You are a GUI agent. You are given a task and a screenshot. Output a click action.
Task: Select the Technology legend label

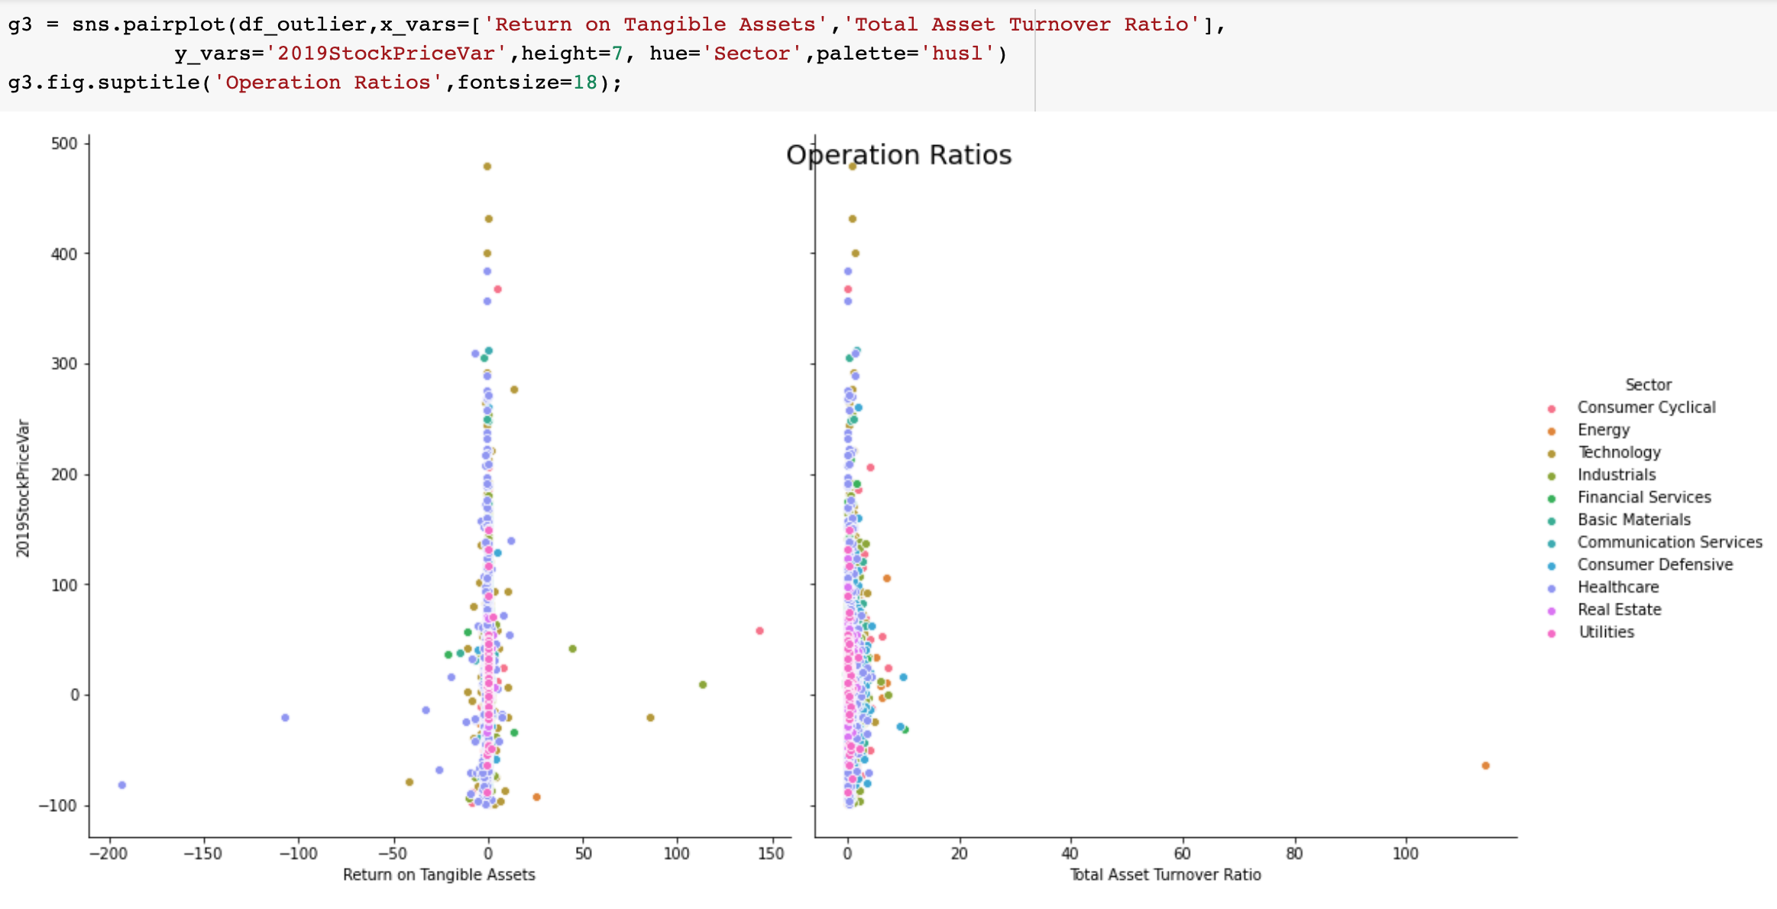1619,452
